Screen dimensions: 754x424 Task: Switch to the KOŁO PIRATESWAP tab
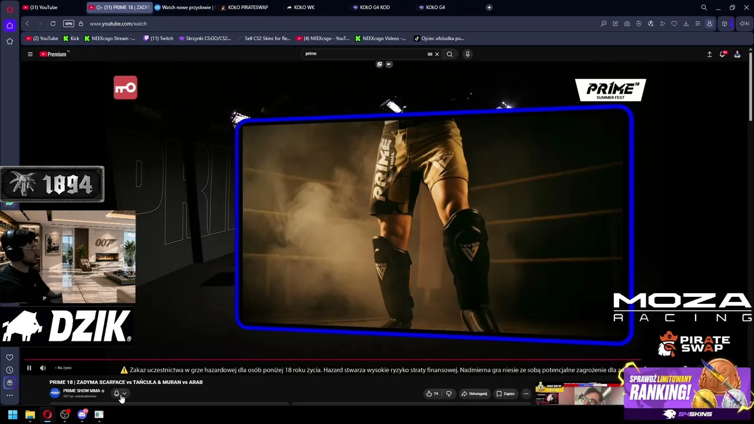coord(250,8)
